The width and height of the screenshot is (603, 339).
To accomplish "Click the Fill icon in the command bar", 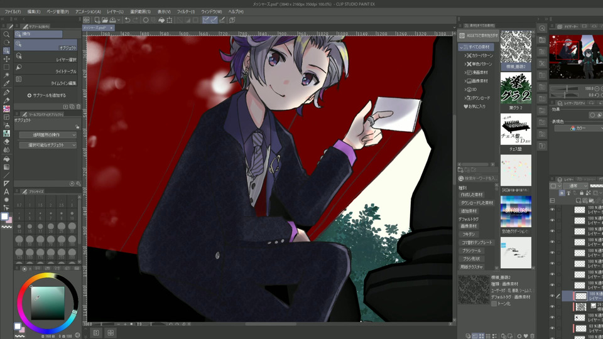I will [161, 20].
